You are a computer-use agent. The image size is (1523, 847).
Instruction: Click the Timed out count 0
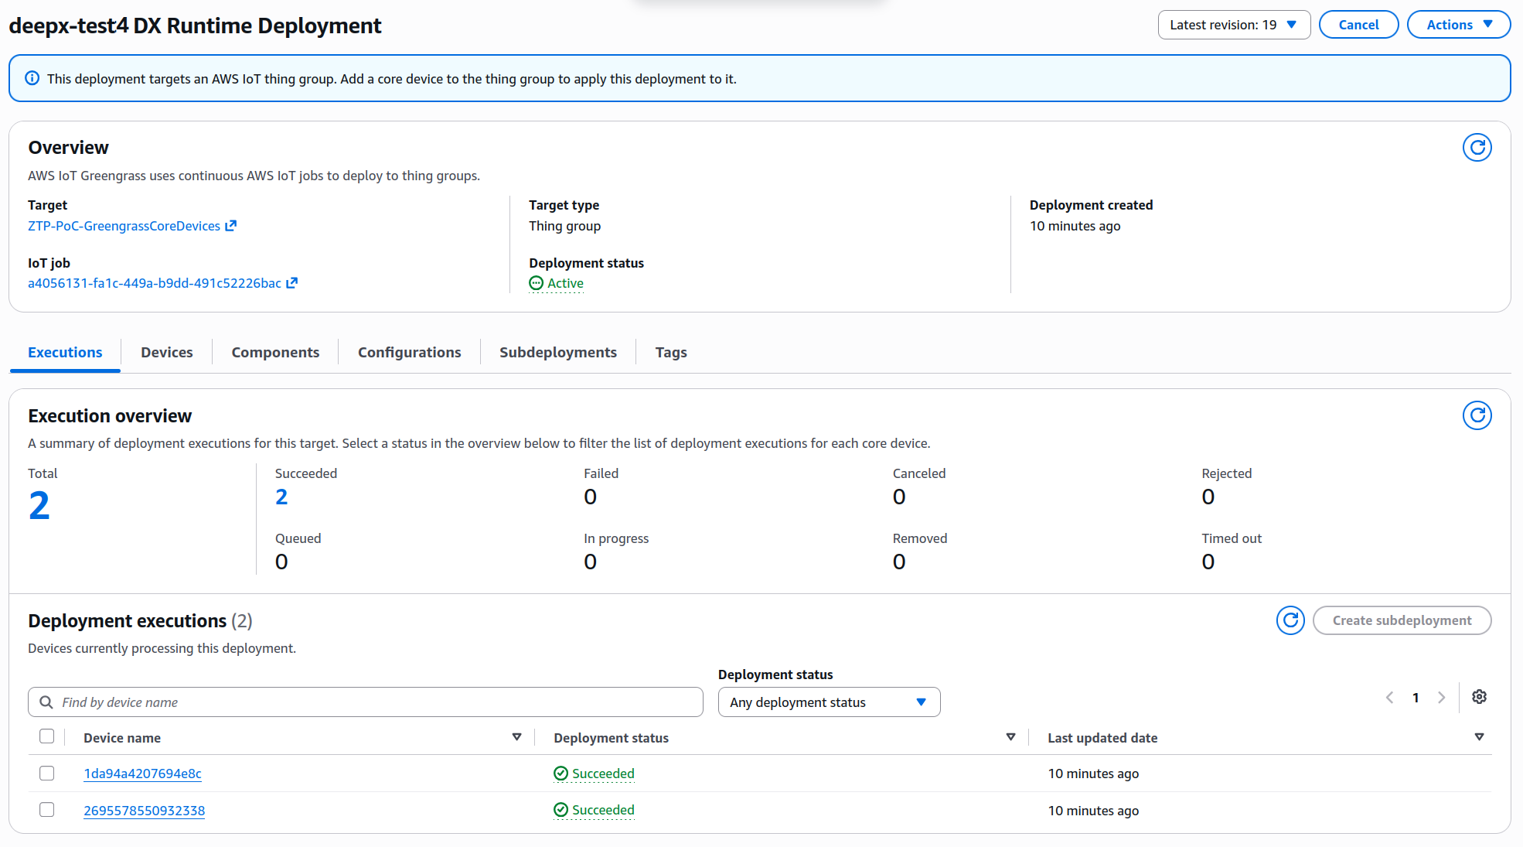coord(1208,562)
